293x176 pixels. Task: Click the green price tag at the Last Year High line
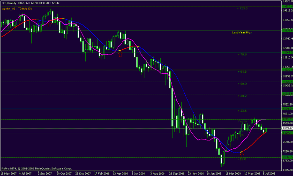click(x=287, y=31)
